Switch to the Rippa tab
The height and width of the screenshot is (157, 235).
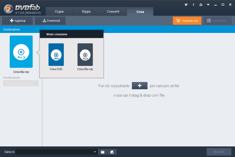pos(86,11)
